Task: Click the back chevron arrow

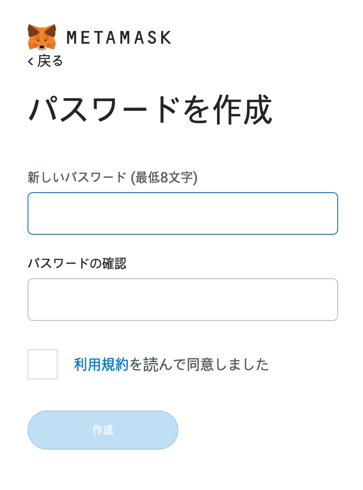Action: coord(31,62)
